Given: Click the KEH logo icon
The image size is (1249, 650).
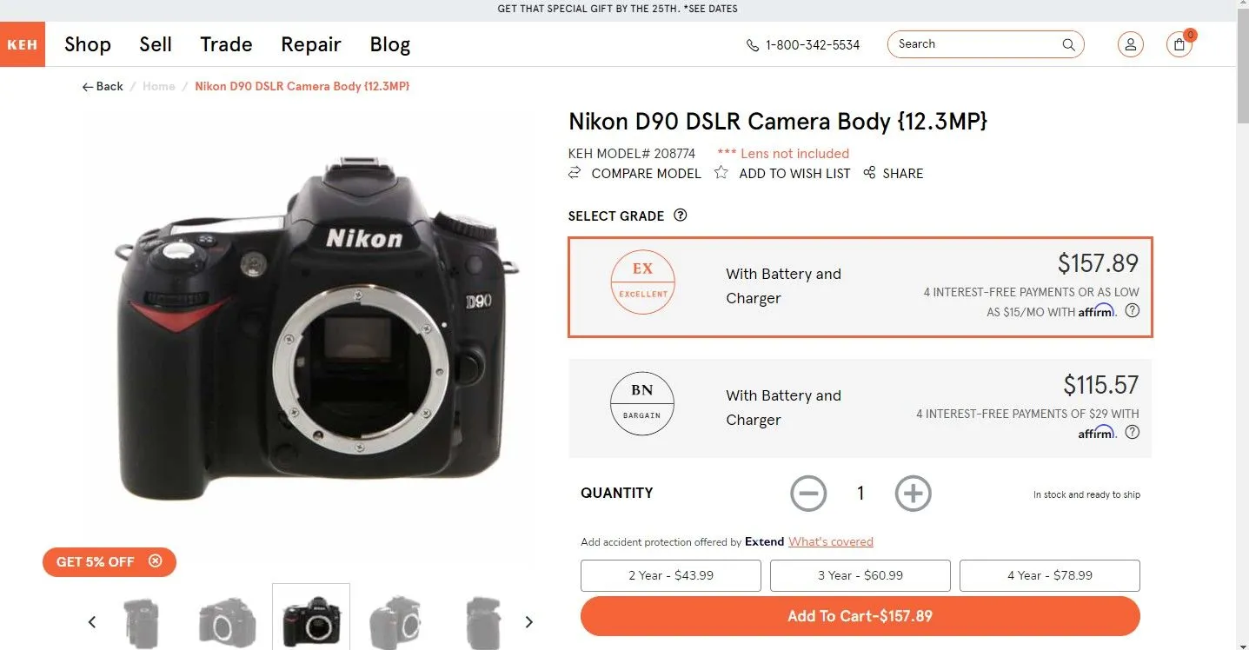Looking at the screenshot, I should pos(22,44).
